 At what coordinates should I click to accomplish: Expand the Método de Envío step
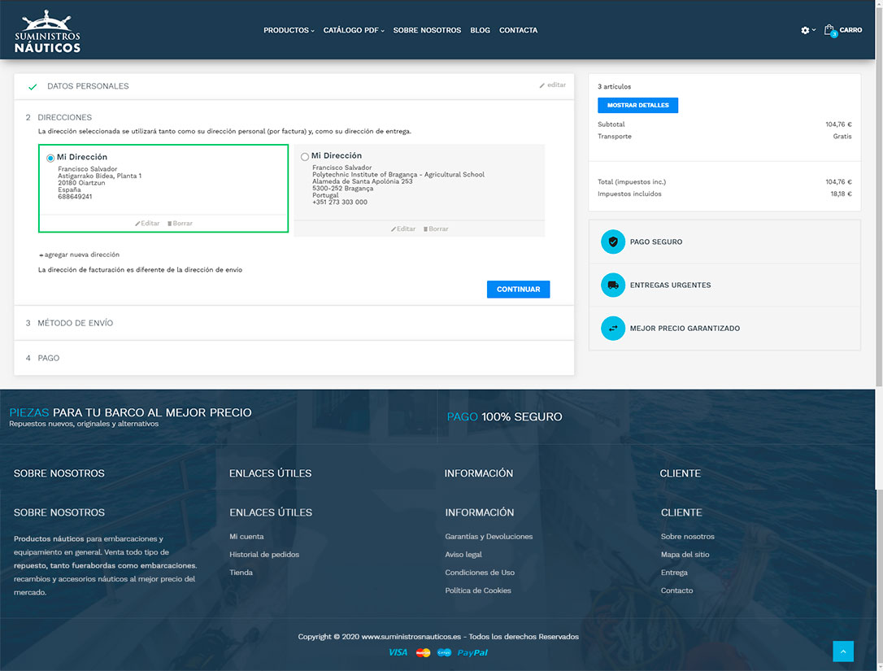pos(75,323)
